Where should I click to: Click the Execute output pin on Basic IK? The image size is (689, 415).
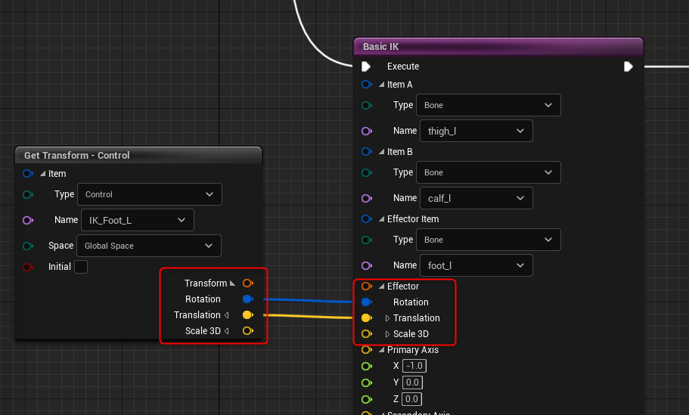pyautogui.click(x=628, y=67)
